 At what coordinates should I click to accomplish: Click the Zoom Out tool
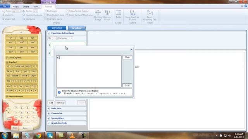coord(9,19)
